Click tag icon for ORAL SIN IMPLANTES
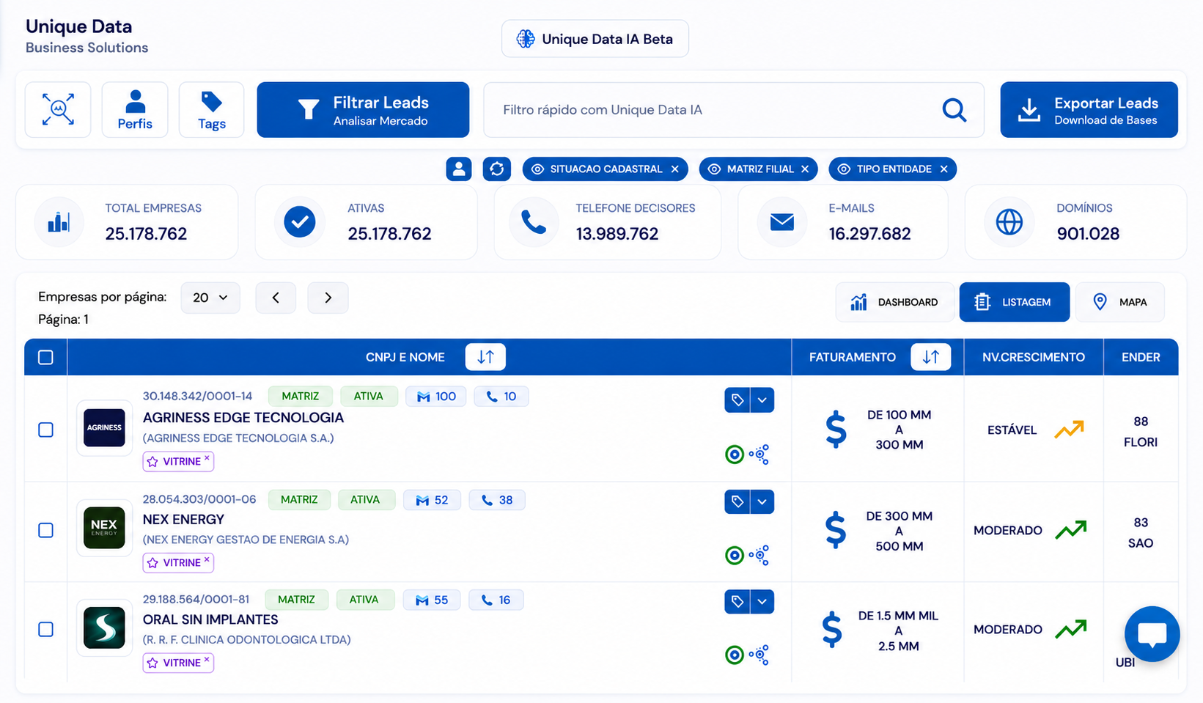 point(737,602)
